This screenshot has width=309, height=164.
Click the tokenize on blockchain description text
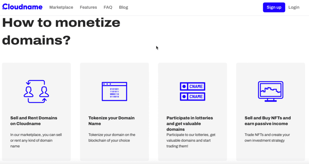(x=112, y=137)
